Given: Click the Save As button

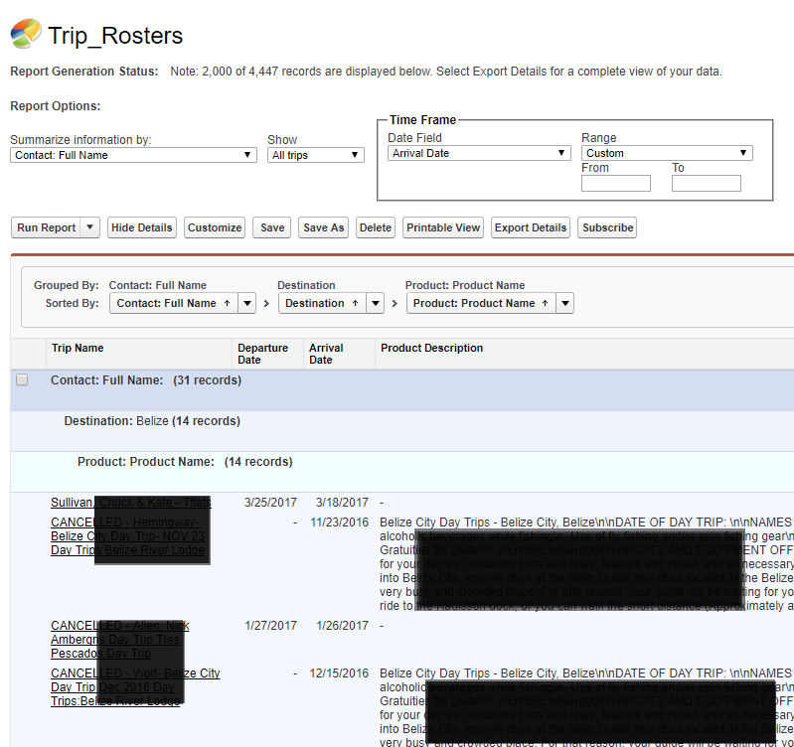Looking at the screenshot, I should [x=324, y=227].
